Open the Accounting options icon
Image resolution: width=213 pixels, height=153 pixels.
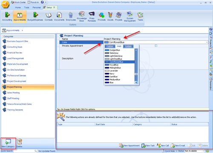(x=7, y=17)
